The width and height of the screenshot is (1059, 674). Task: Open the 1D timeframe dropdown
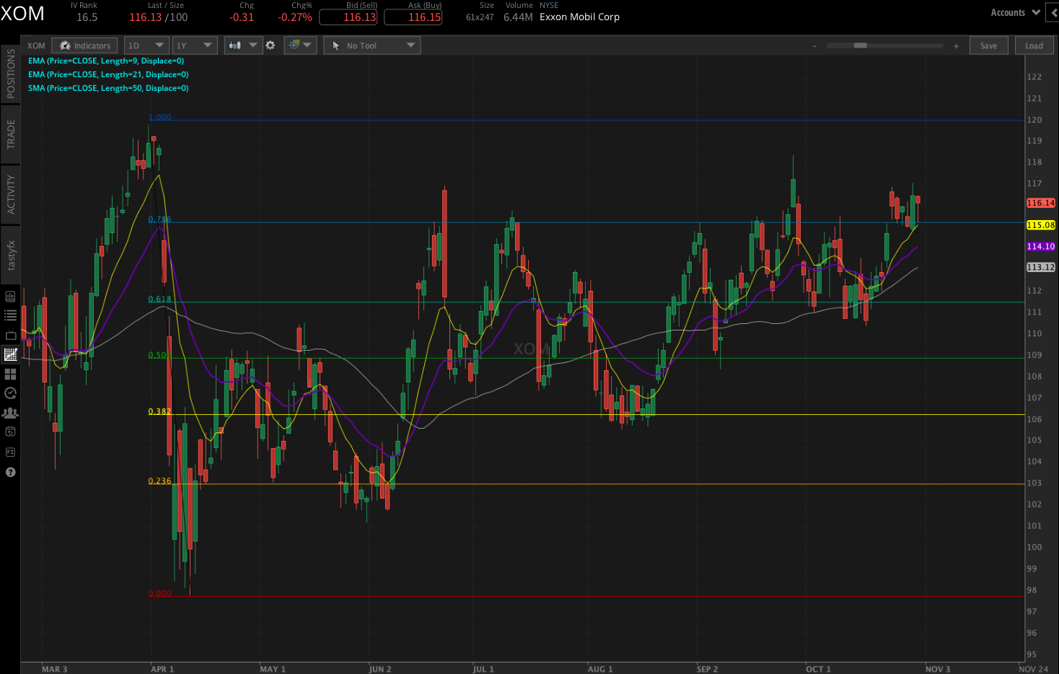click(146, 45)
